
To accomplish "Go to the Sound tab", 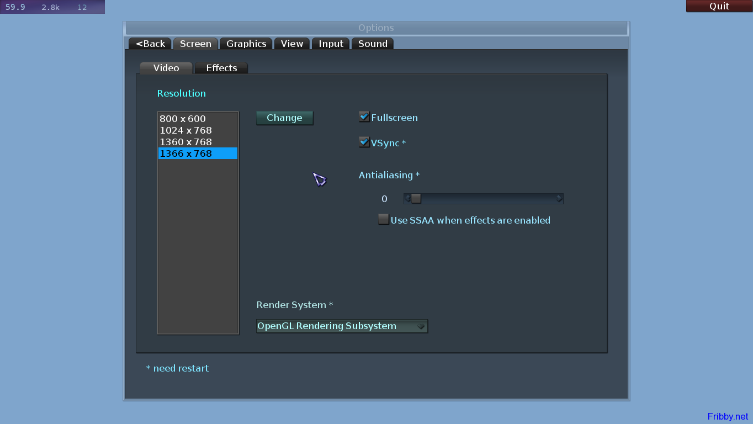I will (373, 44).
